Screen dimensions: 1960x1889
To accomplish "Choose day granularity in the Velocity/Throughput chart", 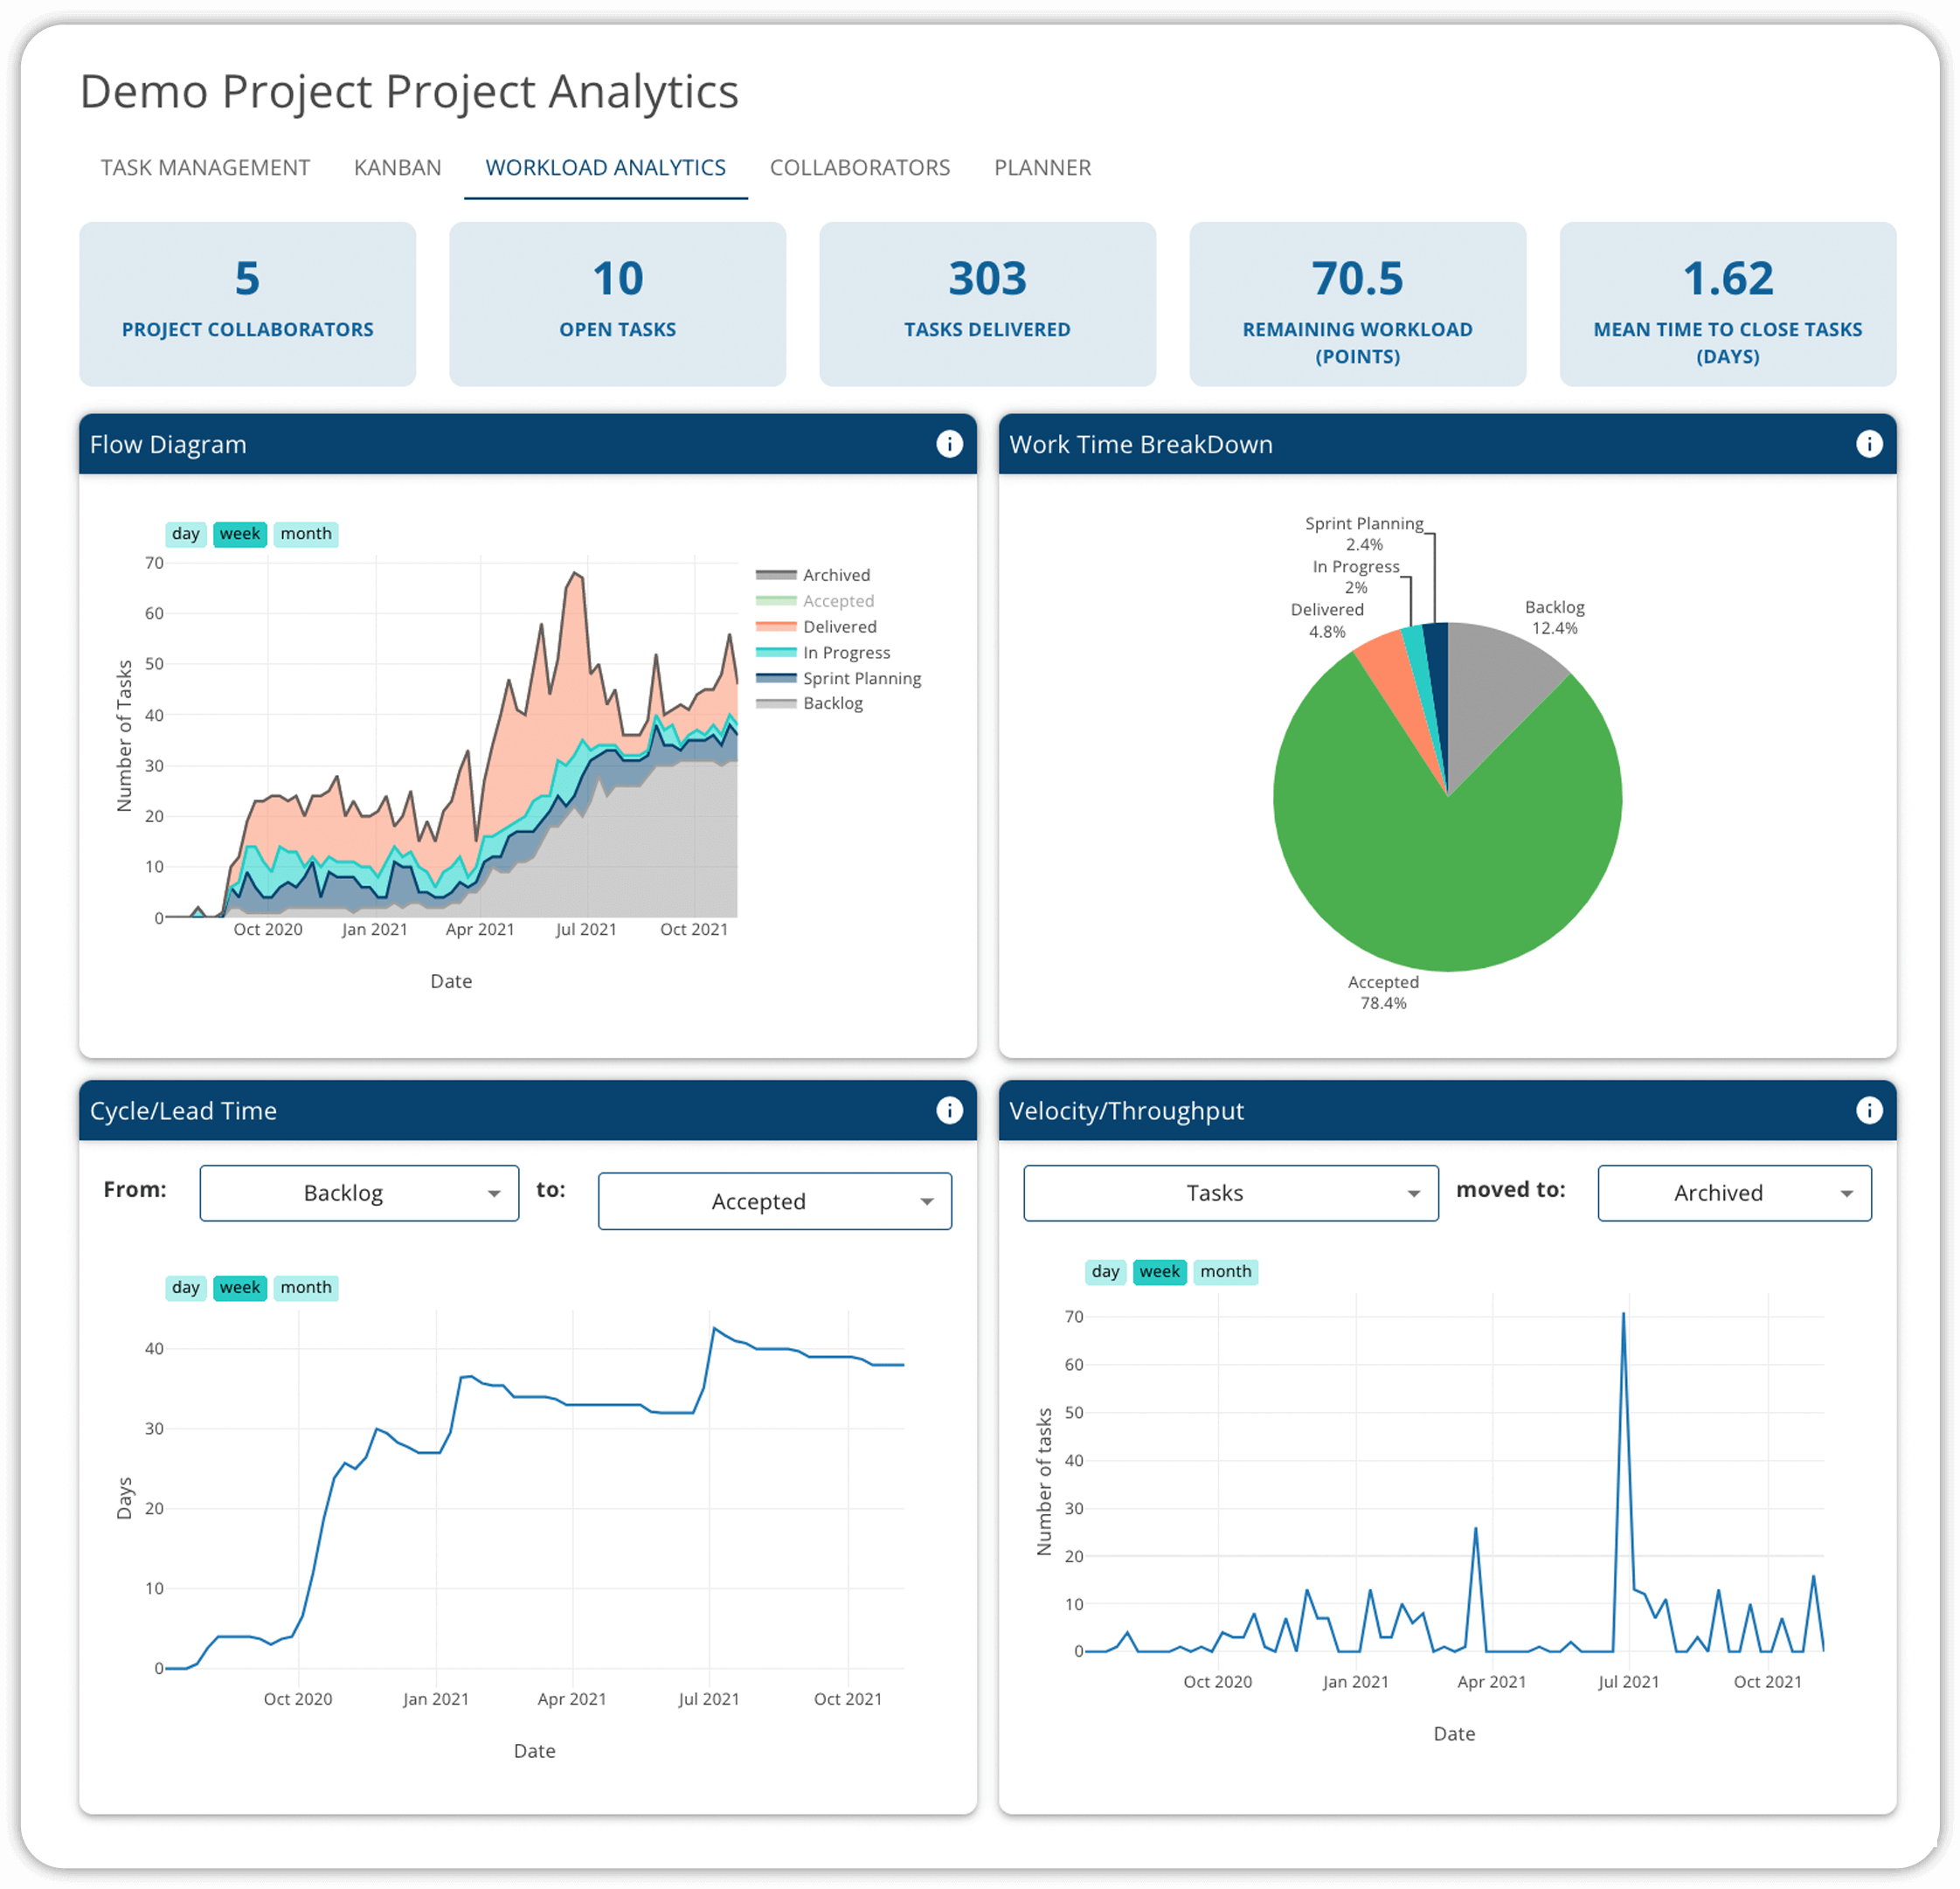I will point(1105,1271).
